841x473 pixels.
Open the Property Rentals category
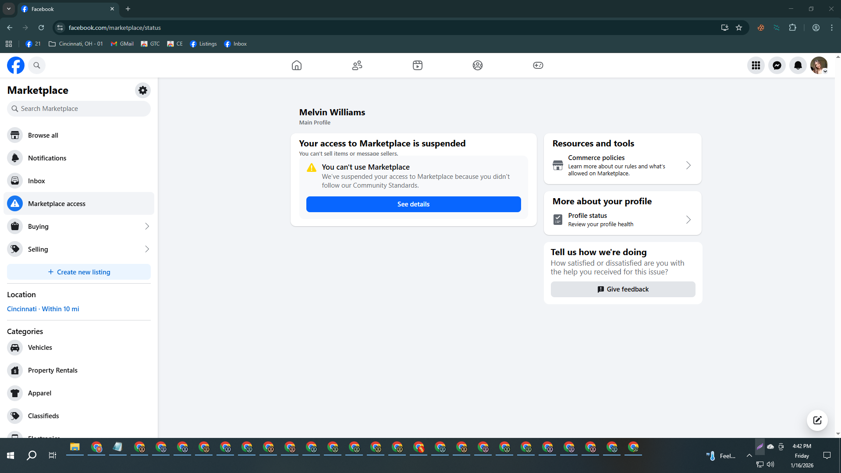[x=79, y=370]
